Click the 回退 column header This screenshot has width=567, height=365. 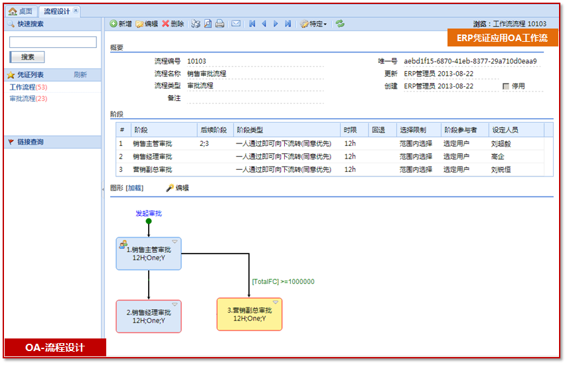coord(382,129)
